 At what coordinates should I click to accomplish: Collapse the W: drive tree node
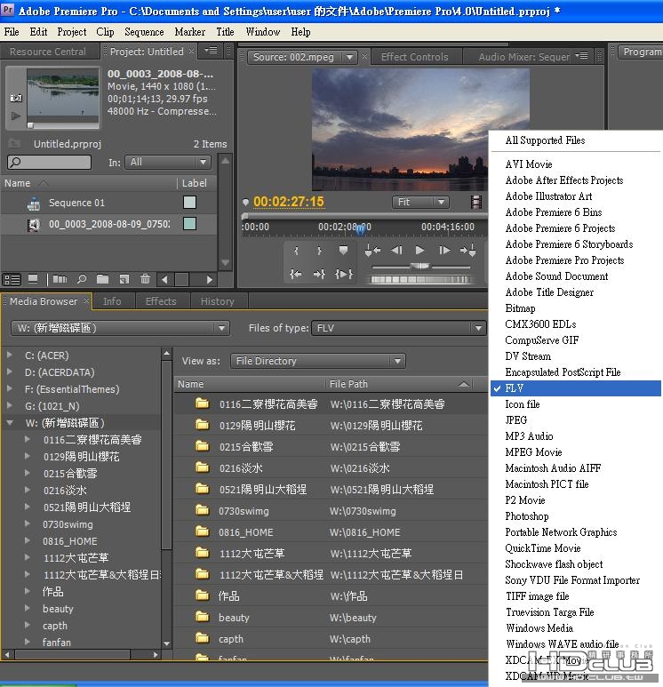(x=10, y=423)
